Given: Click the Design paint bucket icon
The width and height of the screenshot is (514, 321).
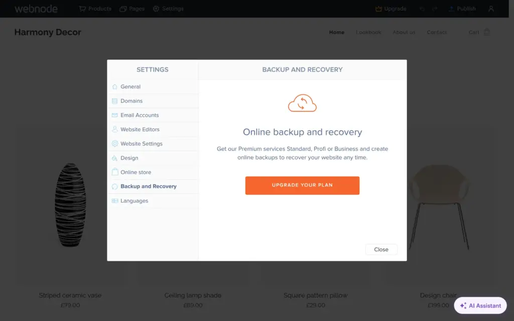Looking at the screenshot, I should pos(115,158).
